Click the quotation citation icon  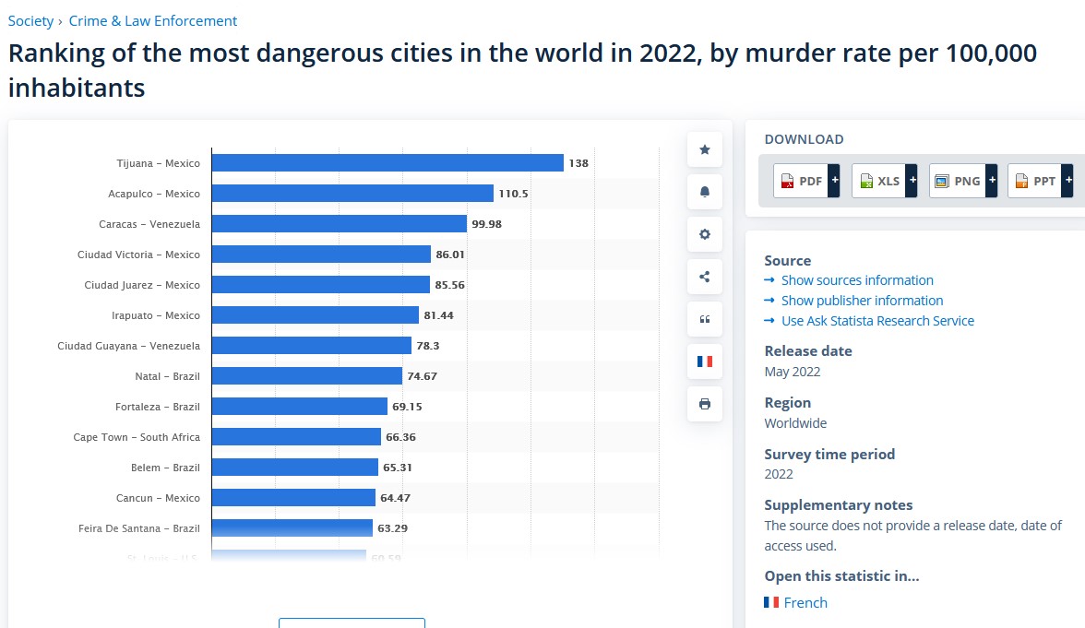coord(705,319)
